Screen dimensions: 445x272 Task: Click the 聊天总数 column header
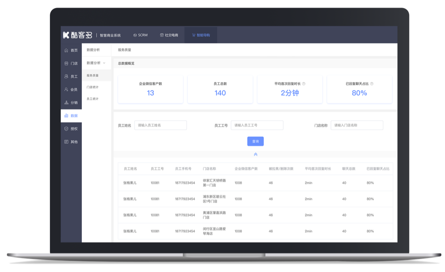point(349,169)
